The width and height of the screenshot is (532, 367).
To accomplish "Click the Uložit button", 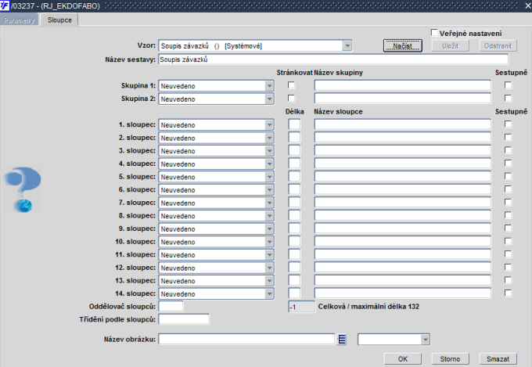I will (x=450, y=46).
